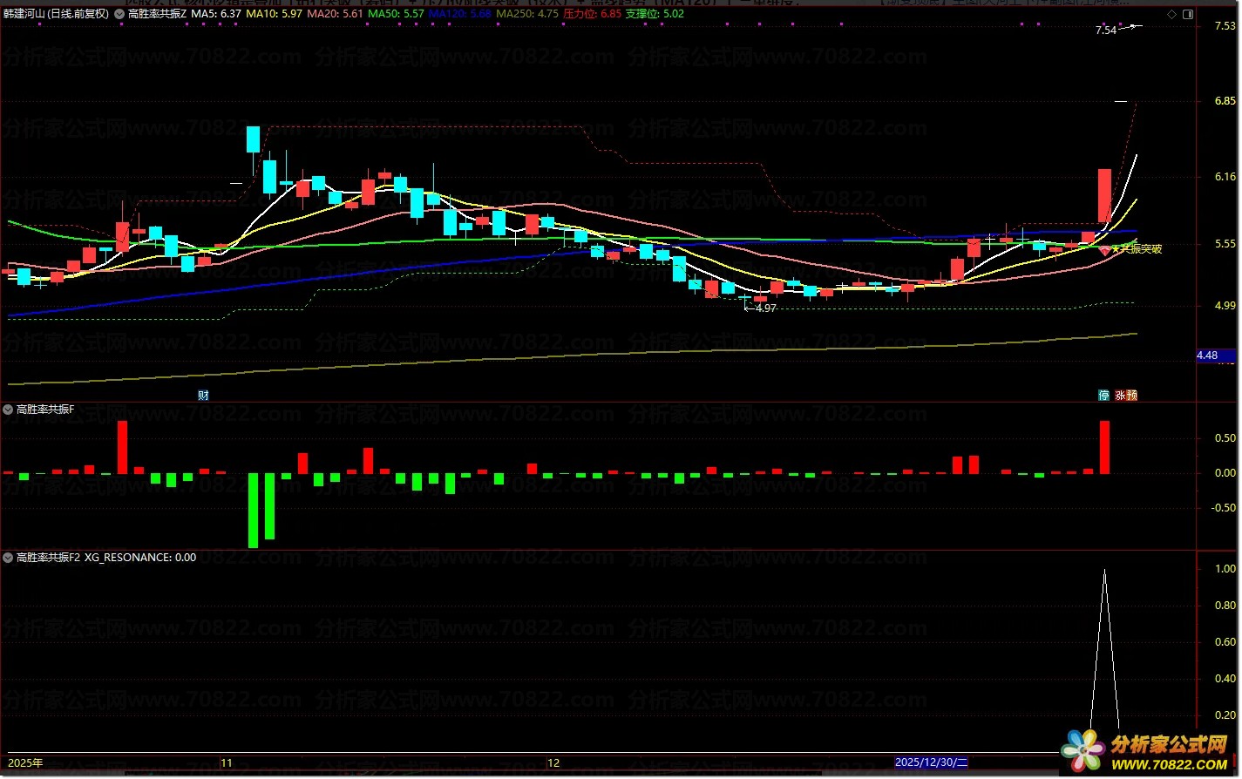This screenshot has width=1242, height=779.
Task: Click the 预 marker icon below the chart
Action: coord(1131,396)
